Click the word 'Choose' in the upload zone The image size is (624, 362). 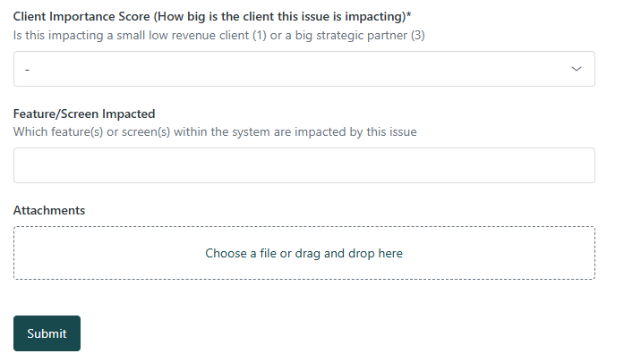(x=226, y=253)
